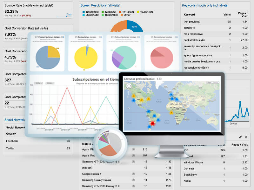Close the operating system widget with X

click(x=246, y=137)
